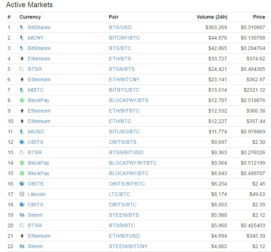Click the BlockPay icon beside BLOCKPAY/BITBTC
The width and height of the screenshot is (271, 252).
[22, 163]
